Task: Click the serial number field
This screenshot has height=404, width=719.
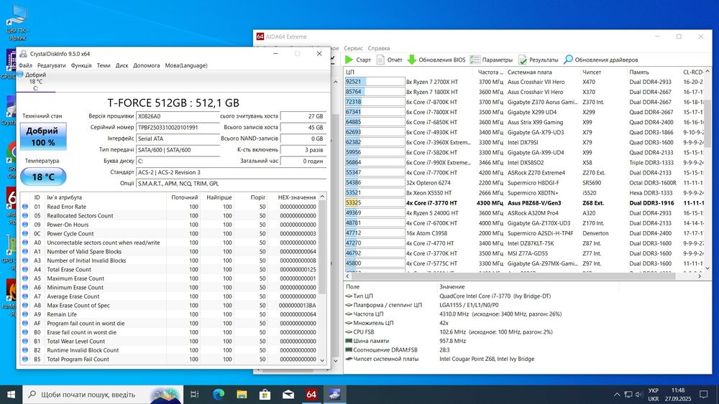Action: point(178,127)
